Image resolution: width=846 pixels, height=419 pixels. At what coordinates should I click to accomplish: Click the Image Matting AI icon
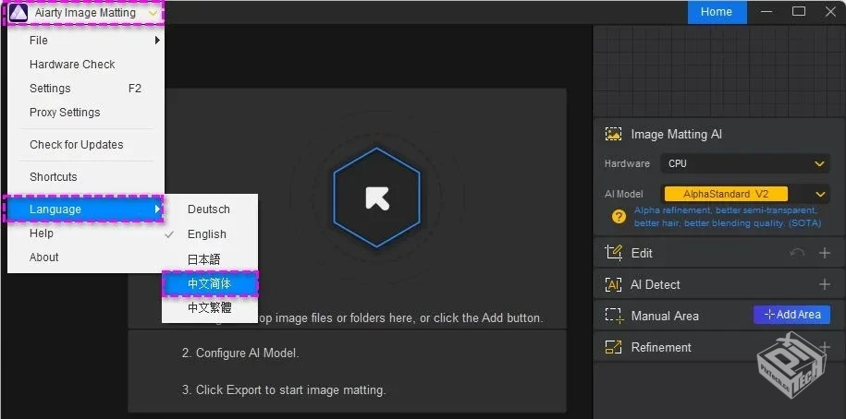point(613,134)
